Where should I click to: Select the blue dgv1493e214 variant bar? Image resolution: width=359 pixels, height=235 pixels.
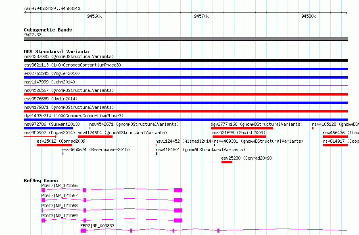pos(186,120)
